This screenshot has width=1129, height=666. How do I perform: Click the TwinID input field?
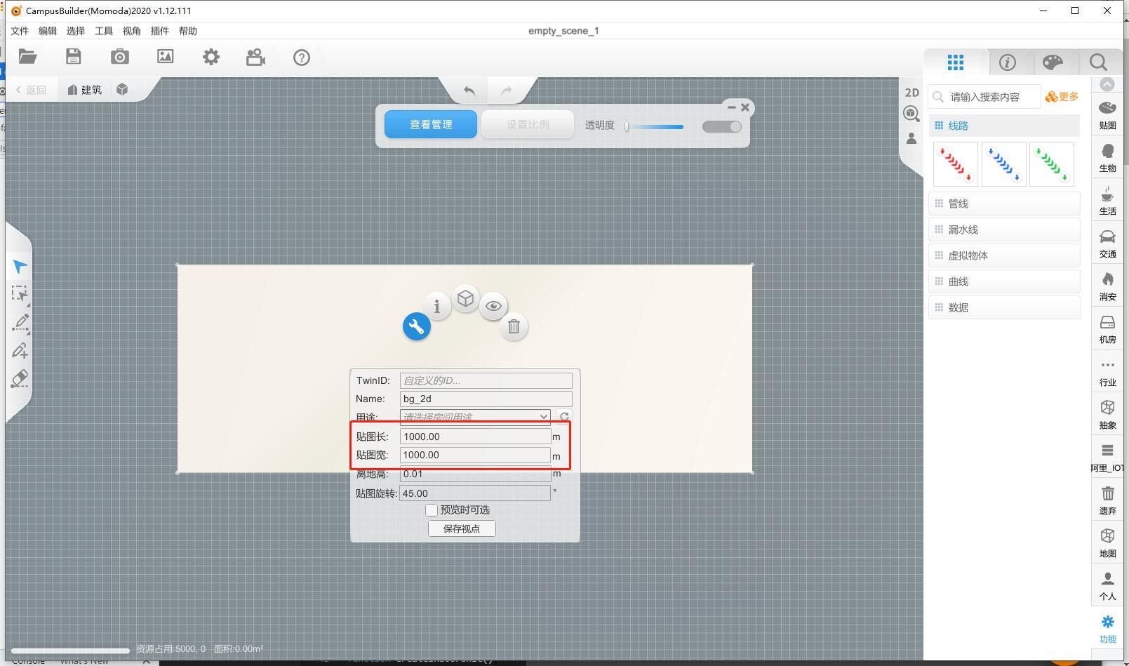coord(486,380)
